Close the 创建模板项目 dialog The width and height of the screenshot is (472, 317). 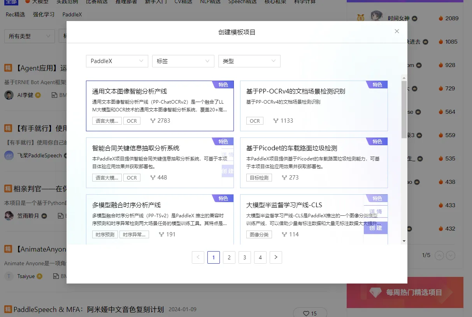click(397, 32)
